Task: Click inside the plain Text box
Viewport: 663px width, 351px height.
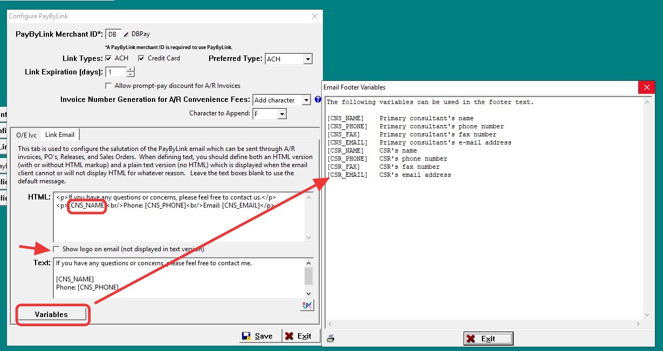Action: 178,278
